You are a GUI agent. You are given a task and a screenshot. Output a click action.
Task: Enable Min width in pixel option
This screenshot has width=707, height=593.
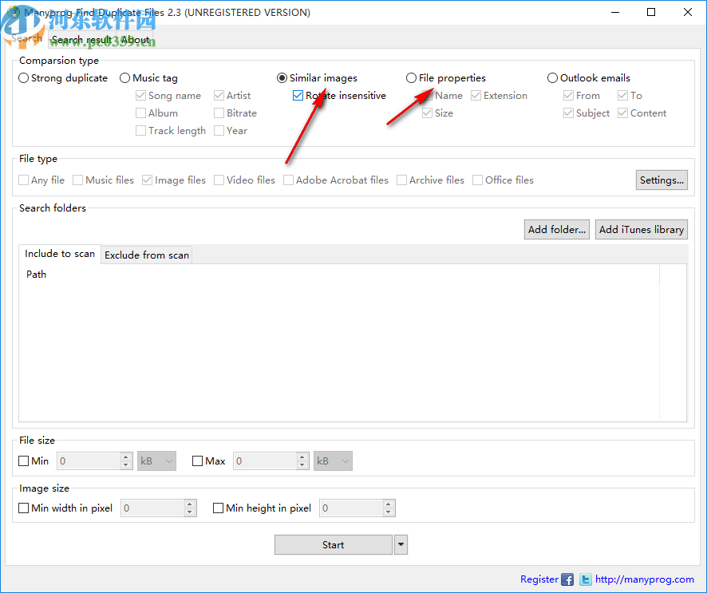click(x=23, y=508)
